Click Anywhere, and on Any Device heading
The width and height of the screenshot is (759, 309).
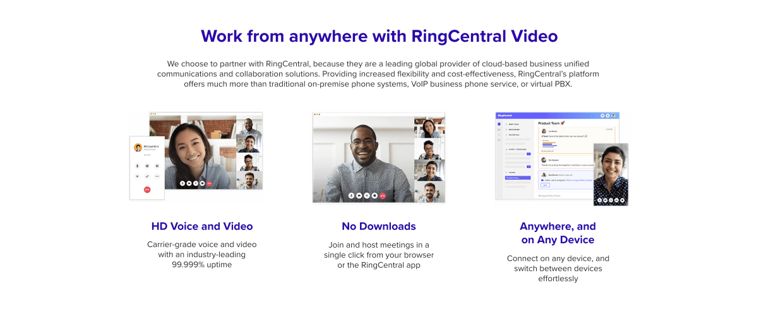[x=558, y=233]
